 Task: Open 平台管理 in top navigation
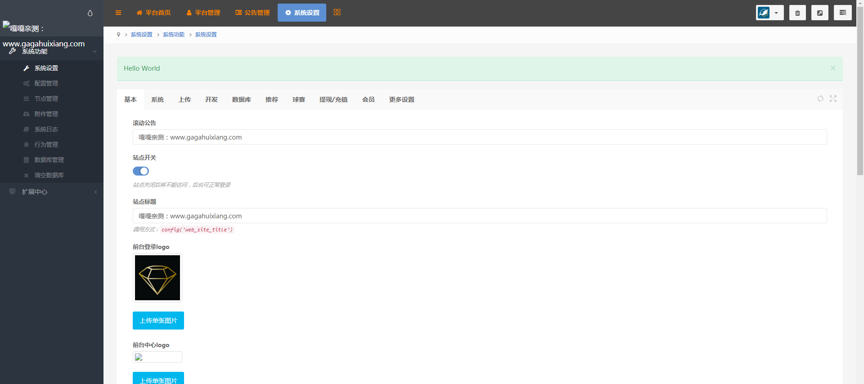pos(203,13)
